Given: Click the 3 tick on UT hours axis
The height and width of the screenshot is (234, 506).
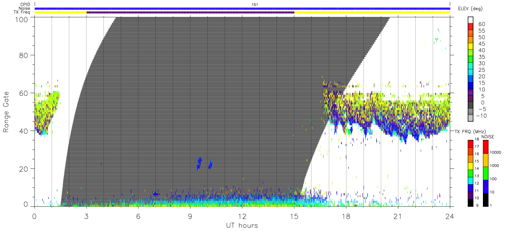Looking at the screenshot, I should coord(86,216).
